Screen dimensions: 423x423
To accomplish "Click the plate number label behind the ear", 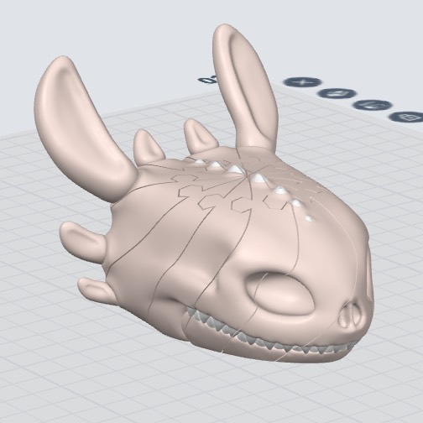I will coord(207,80).
